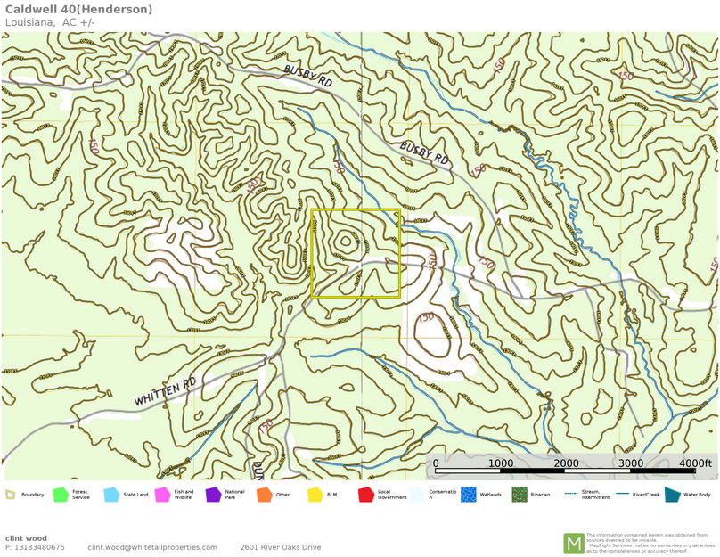Select the Boundary legend swatch
This screenshot has width=720, height=557.
(9, 495)
